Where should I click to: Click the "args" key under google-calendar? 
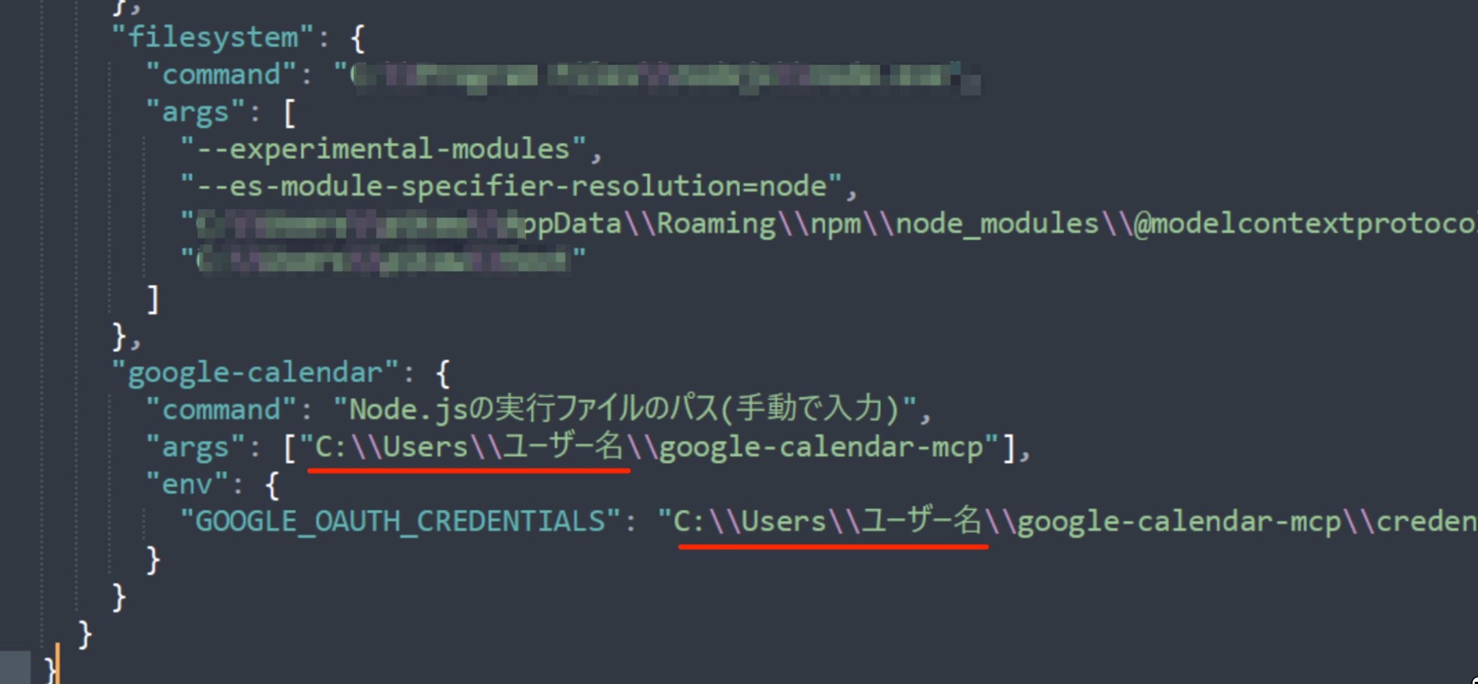point(196,447)
